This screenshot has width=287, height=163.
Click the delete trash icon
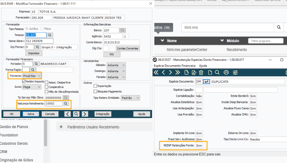point(201,73)
